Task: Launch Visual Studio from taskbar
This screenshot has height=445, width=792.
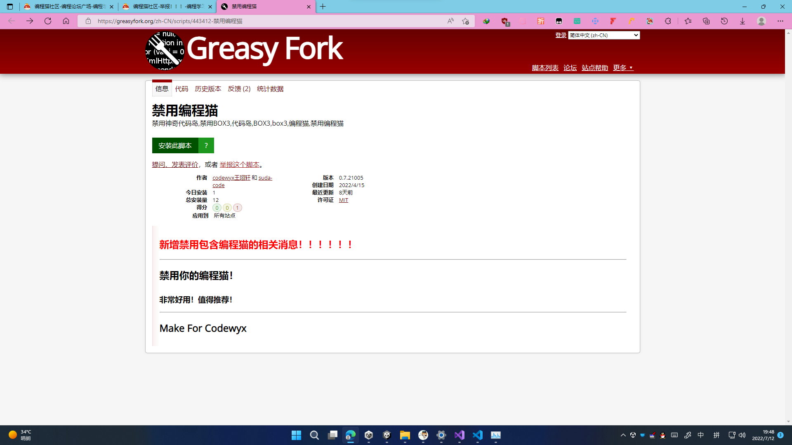Action: point(460,435)
